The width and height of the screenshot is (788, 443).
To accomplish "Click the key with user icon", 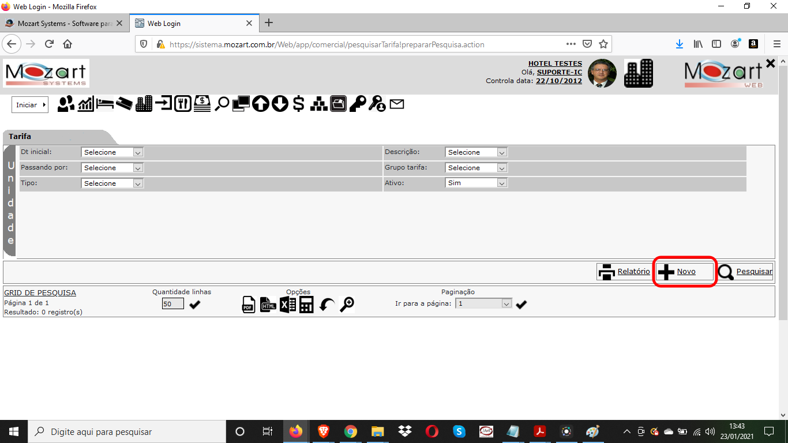I will pyautogui.click(x=377, y=104).
